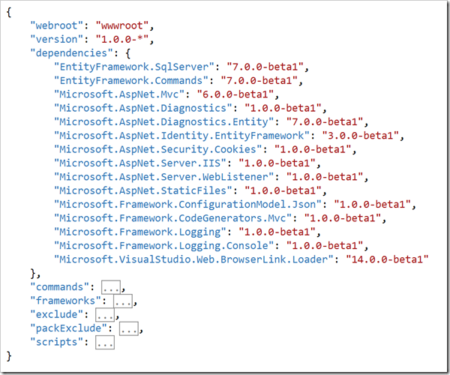
Task: Click "Microsoft.AspNet.Diagnostics" package name
Action: pyautogui.click(x=143, y=108)
